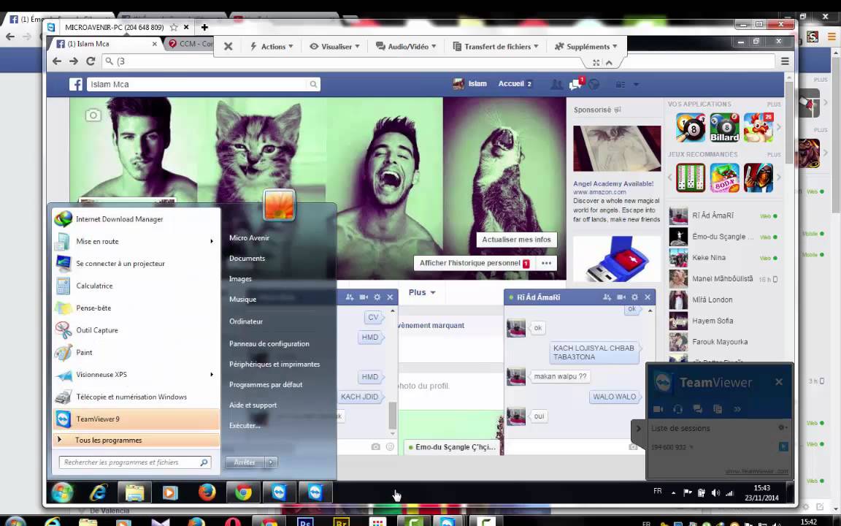Click the Facebook search field with Islam Mca
The image size is (841, 526).
(196, 84)
